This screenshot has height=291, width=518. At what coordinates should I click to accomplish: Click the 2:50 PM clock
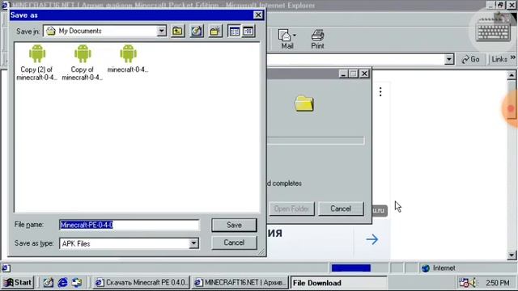pos(498,283)
